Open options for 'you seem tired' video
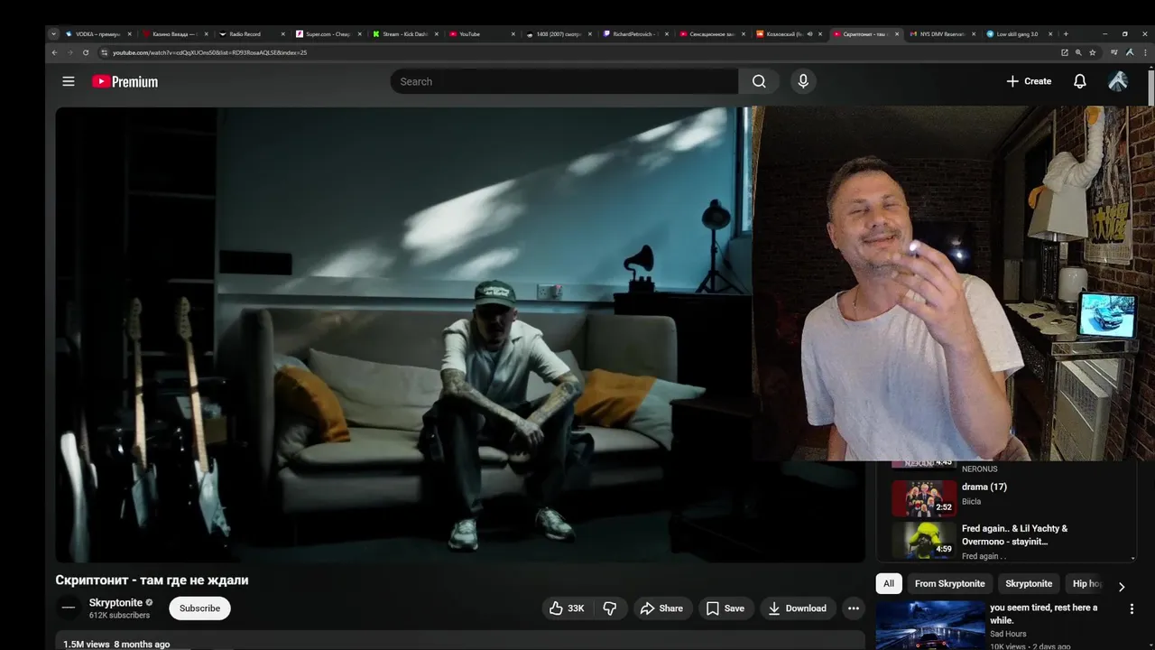The image size is (1155, 650). (x=1132, y=609)
